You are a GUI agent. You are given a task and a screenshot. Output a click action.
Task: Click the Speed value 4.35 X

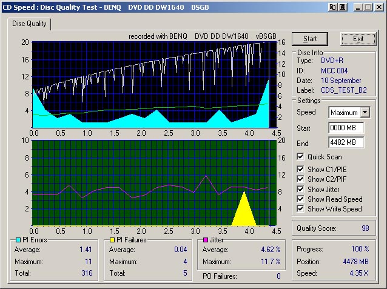point(359,273)
